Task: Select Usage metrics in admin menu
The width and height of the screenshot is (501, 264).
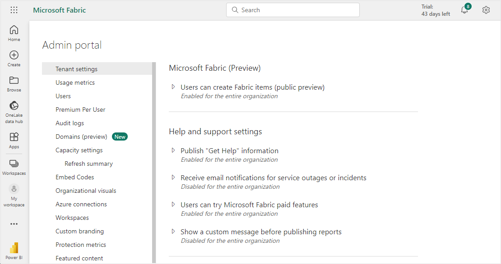Action: click(75, 82)
